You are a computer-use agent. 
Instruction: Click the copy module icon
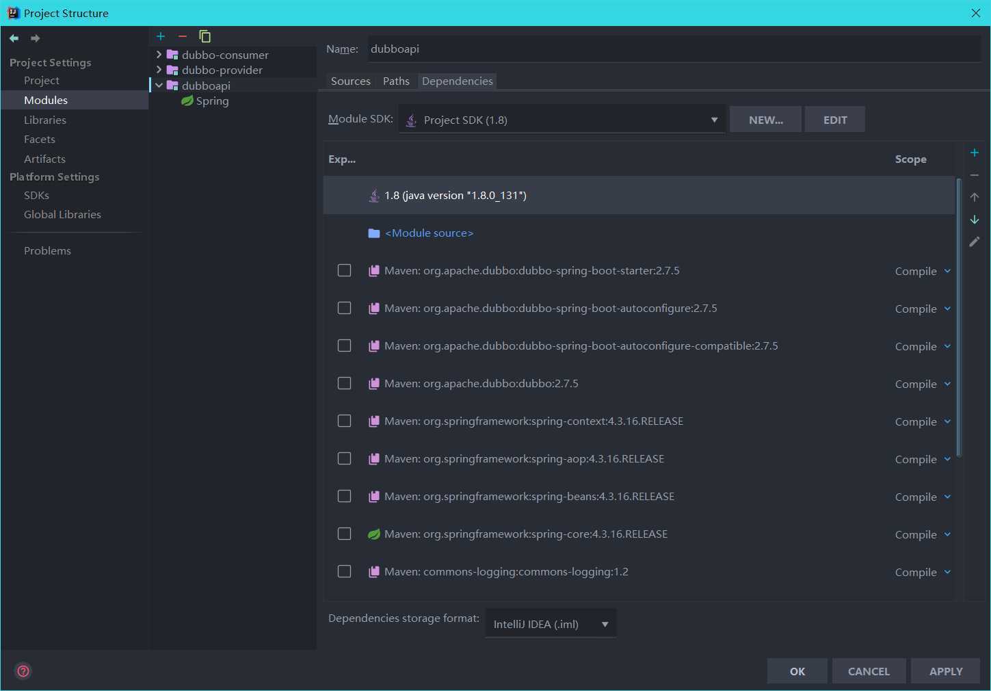pyautogui.click(x=204, y=36)
